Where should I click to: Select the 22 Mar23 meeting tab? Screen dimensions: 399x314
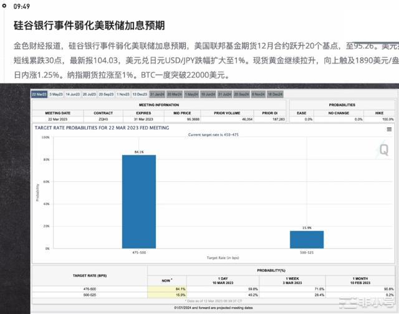click(x=39, y=94)
